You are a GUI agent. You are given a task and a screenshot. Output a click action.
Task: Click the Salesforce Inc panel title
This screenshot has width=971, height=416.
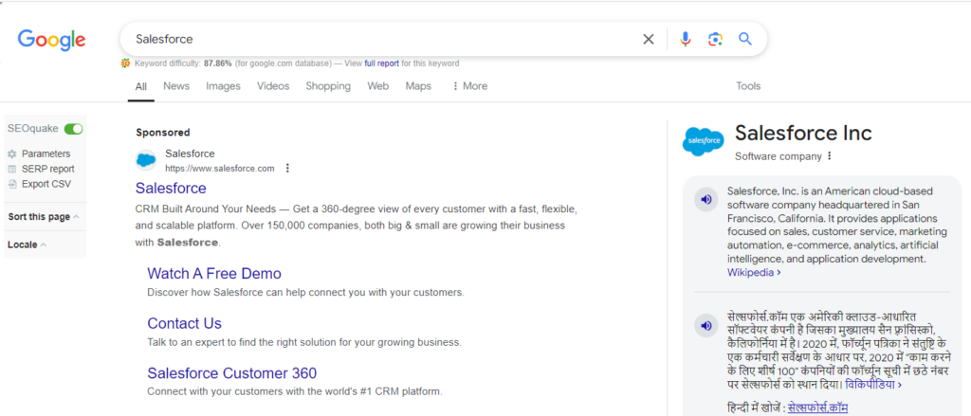pos(803,133)
